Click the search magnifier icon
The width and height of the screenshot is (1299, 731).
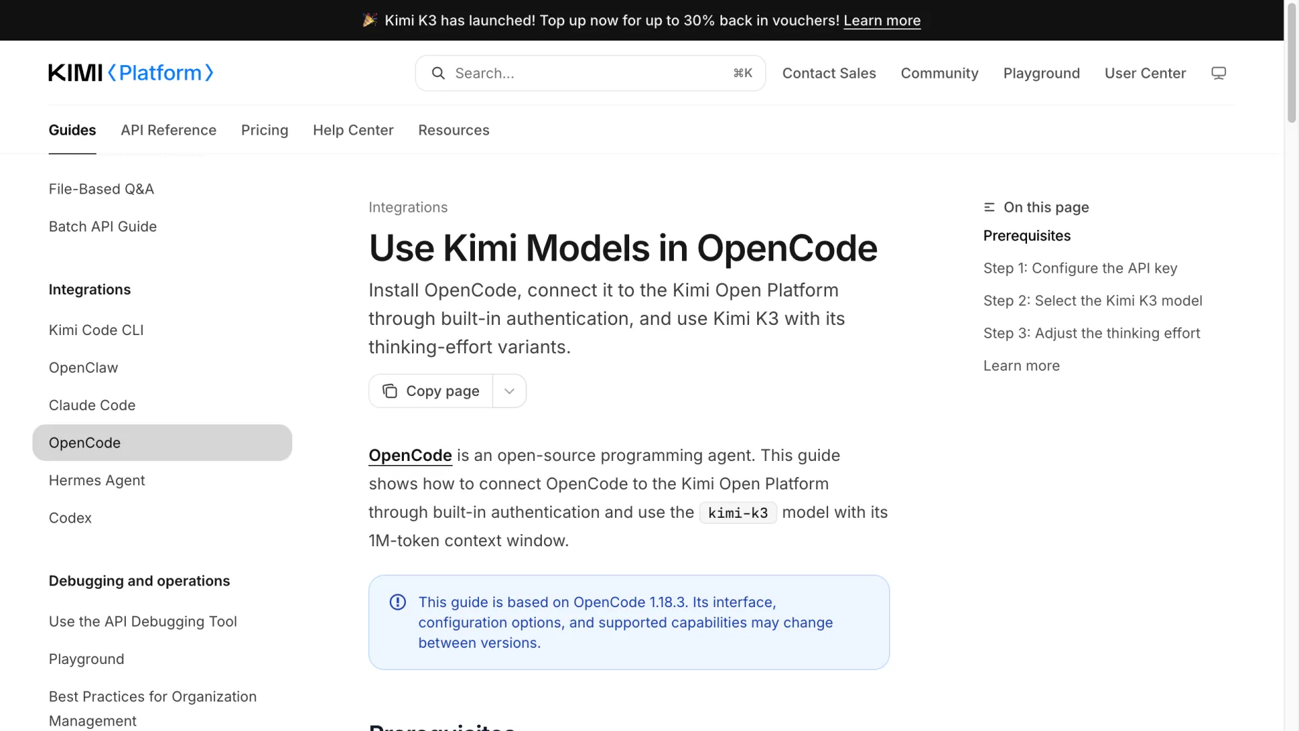[438, 73]
